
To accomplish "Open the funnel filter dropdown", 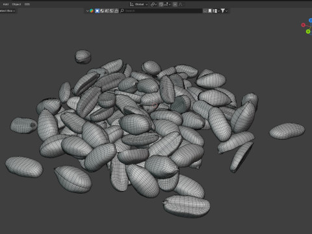I will click(x=224, y=10).
